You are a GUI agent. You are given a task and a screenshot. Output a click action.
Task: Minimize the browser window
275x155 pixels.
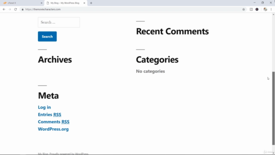pos(254,3)
